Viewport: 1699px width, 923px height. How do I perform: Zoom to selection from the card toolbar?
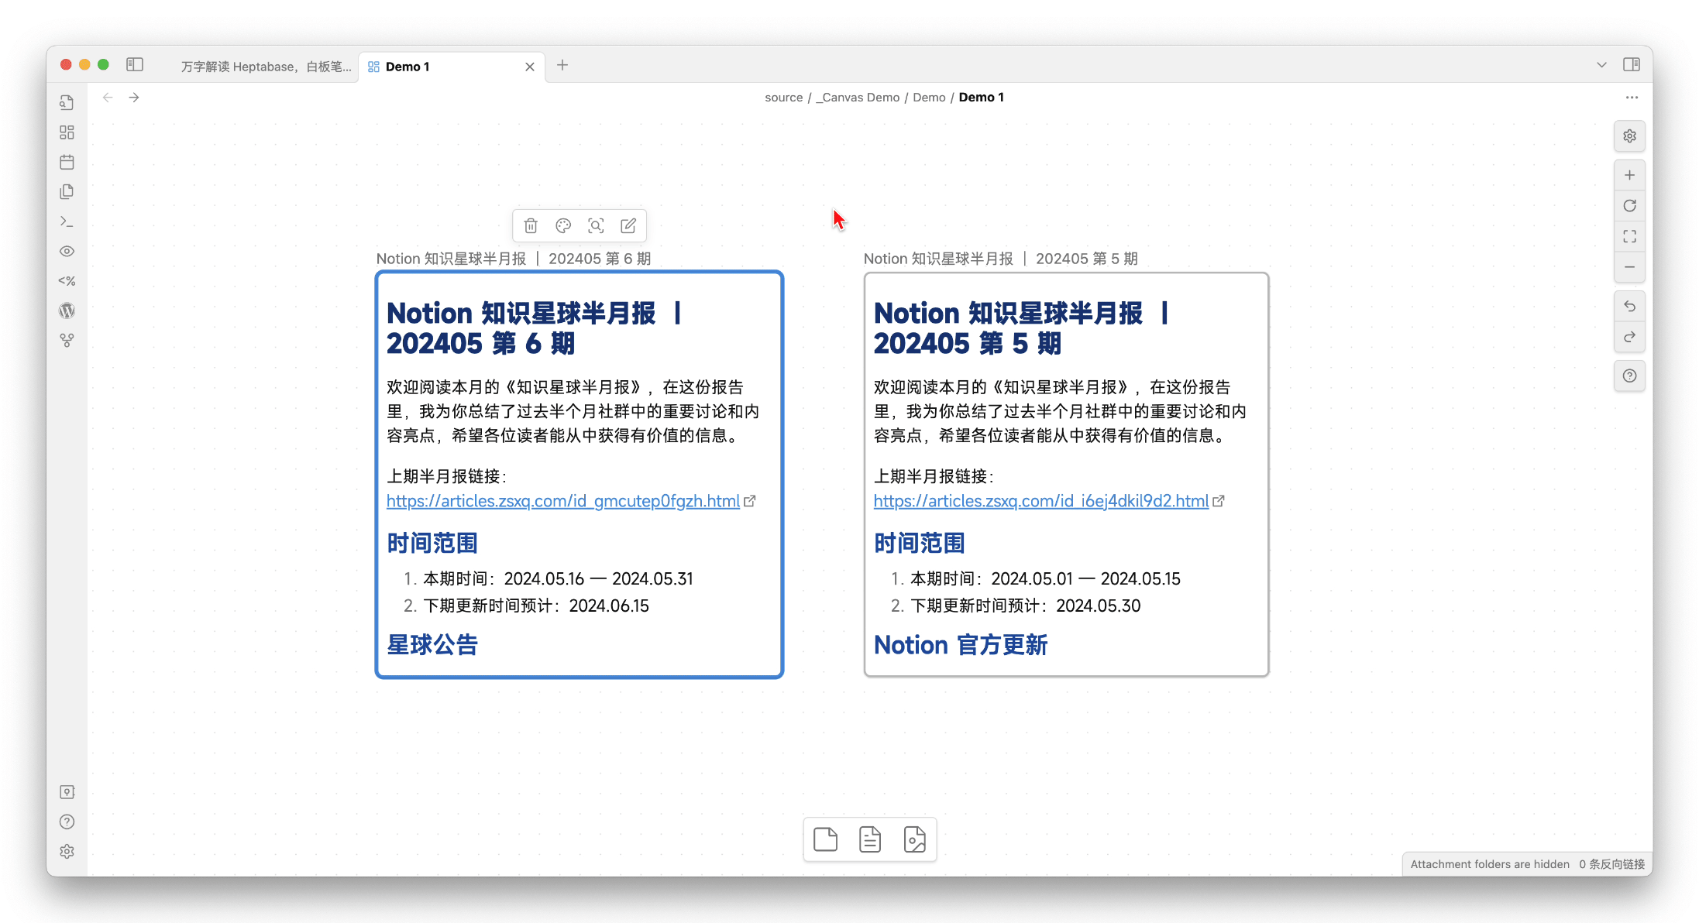point(596,225)
